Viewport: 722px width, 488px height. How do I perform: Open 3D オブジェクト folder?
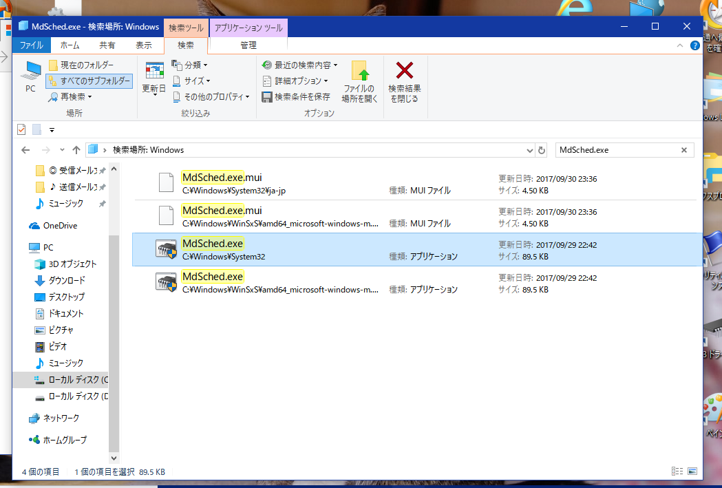point(66,264)
